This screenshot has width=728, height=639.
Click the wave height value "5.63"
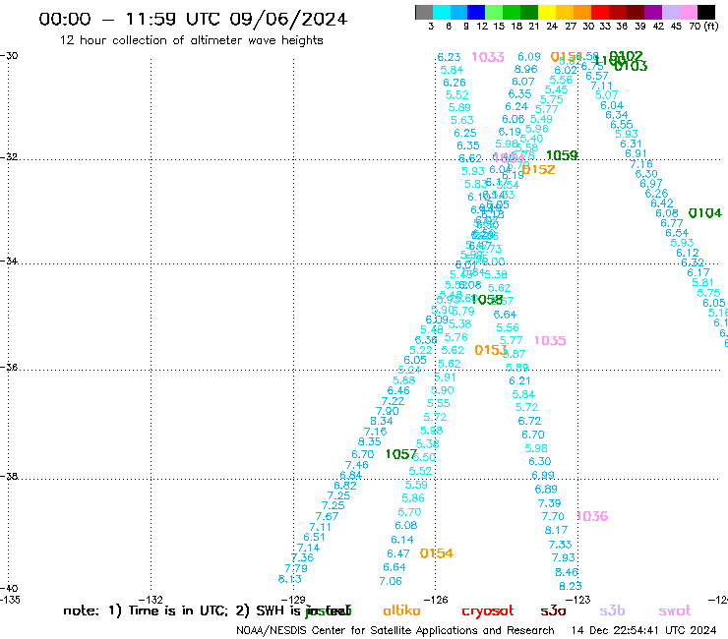click(462, 120)
